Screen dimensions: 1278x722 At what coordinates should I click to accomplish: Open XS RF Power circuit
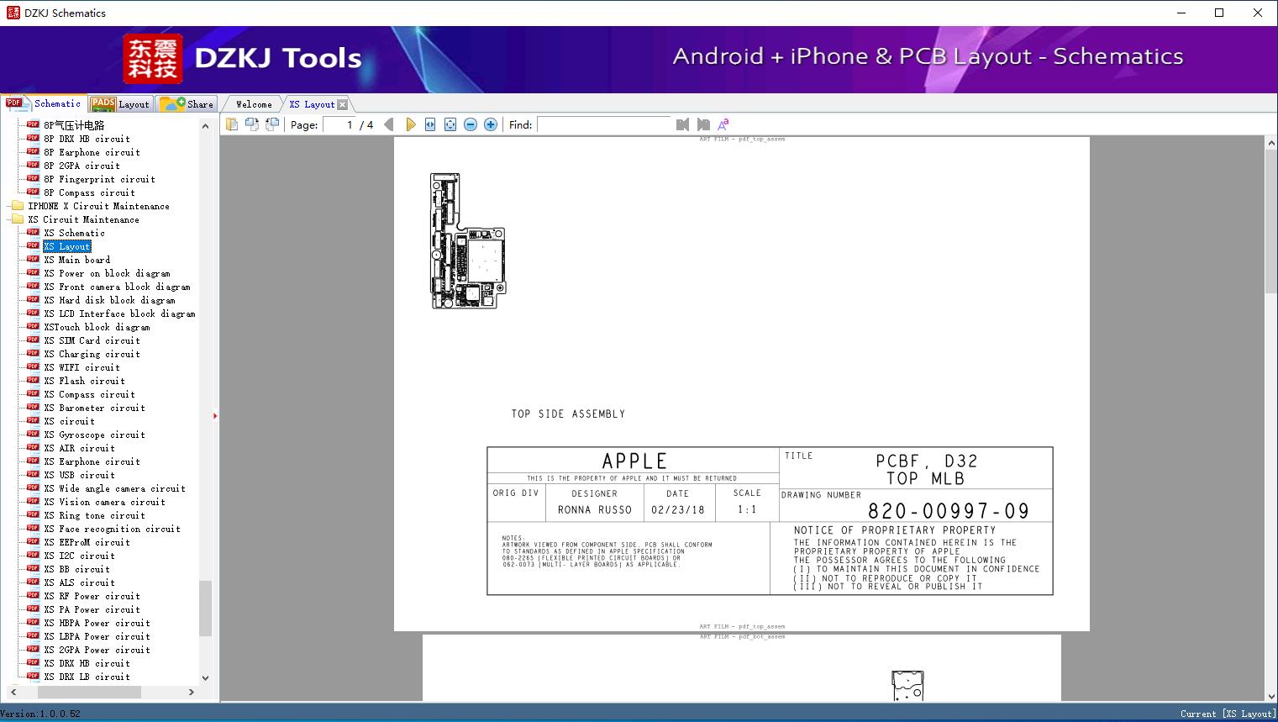point(92,596)
